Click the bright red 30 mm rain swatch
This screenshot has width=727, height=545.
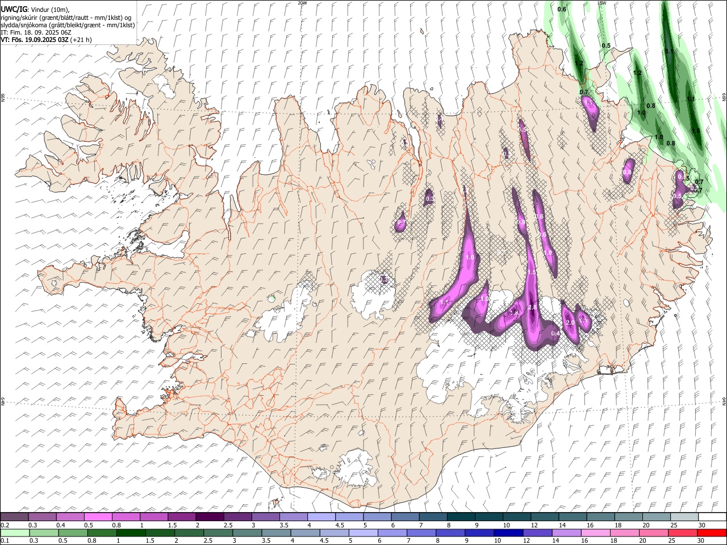(x=712, y=533)
